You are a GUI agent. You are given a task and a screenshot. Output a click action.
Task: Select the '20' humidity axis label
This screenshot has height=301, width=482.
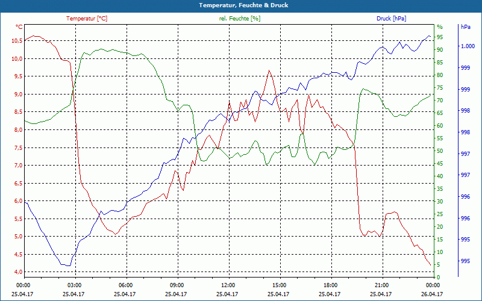pos(440,227)
